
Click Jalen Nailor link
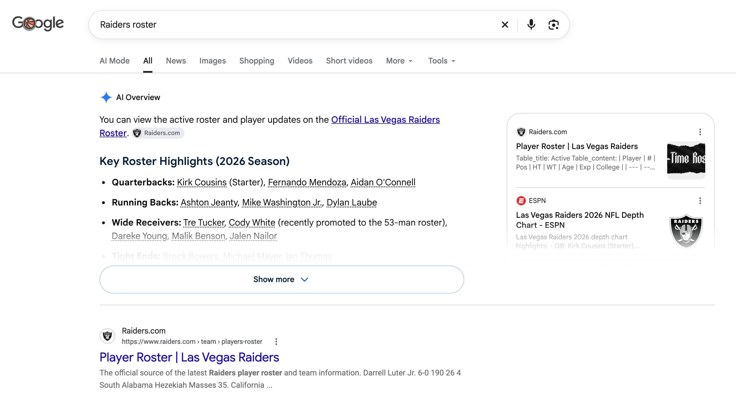point(253,236)
